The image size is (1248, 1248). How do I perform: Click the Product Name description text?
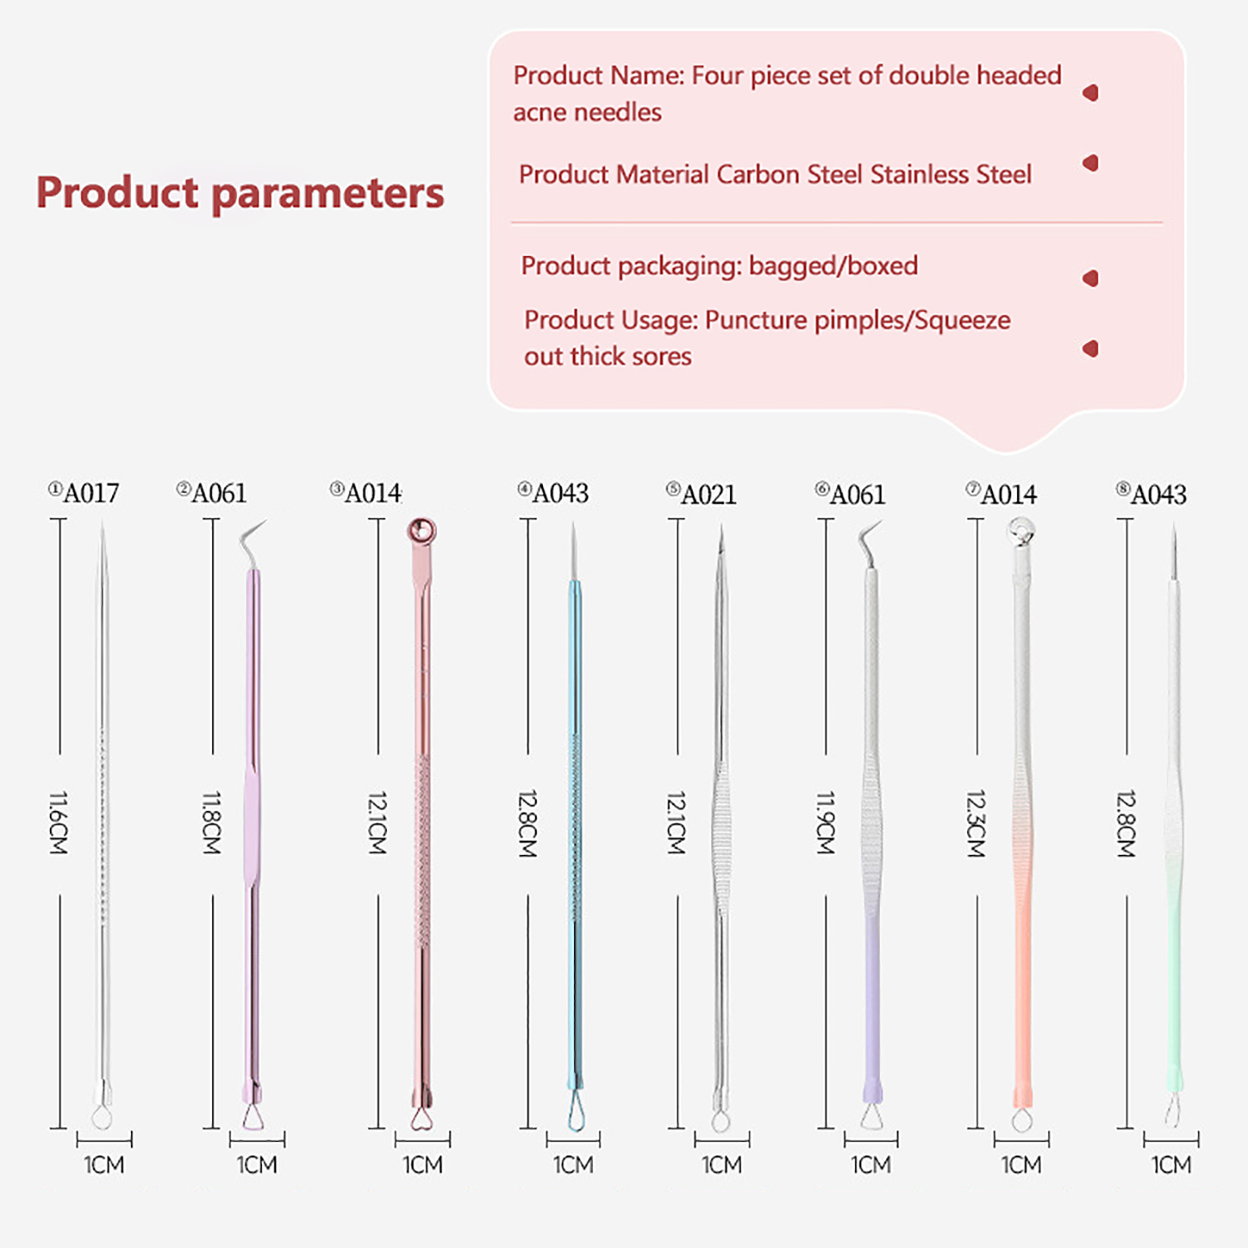click(786, 94)
